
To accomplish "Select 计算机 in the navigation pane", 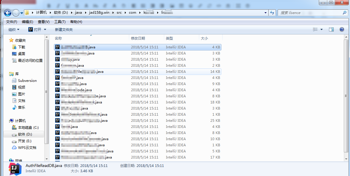I will 20,121.
